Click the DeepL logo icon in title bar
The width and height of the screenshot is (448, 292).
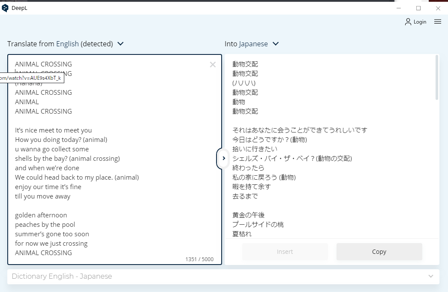(x=5, y=8)
